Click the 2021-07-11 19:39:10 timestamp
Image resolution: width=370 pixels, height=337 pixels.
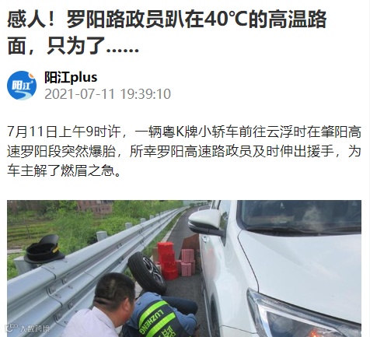pos(107,94)
